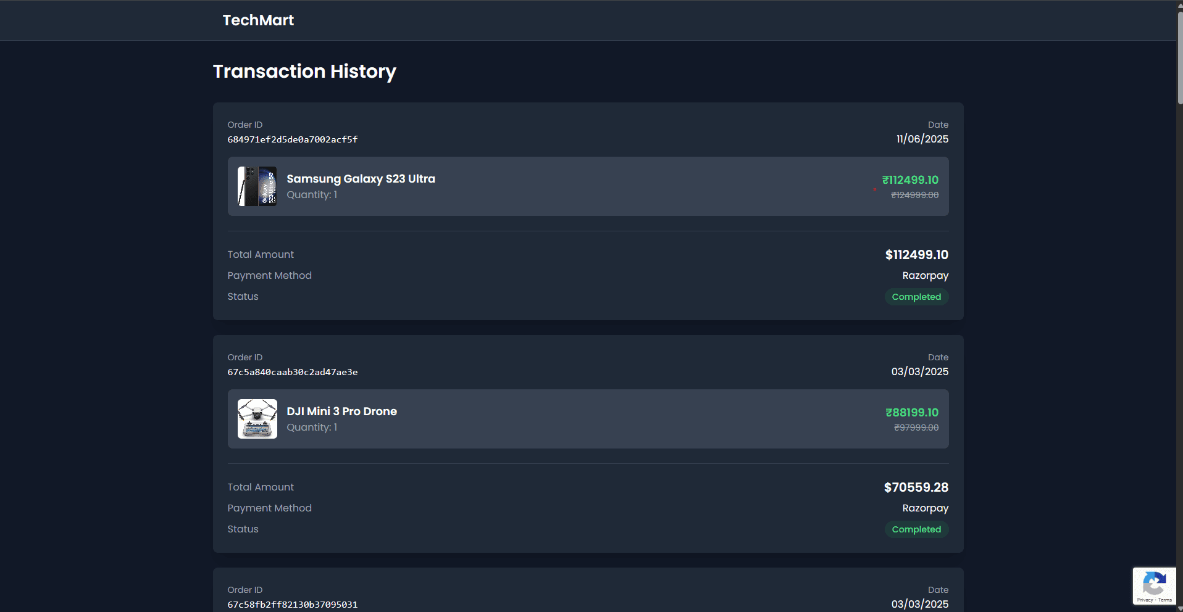The image size is (1183, 612).
Task: Click order ID 67c5a840caab30c2ad47ae3e
Action: click(293, 372)
